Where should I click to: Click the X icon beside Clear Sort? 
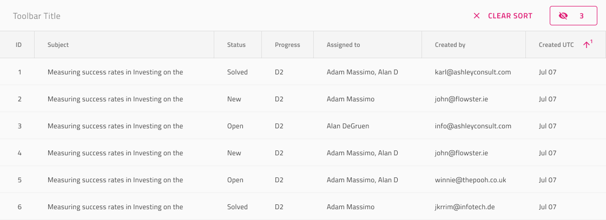coord(477,16)
